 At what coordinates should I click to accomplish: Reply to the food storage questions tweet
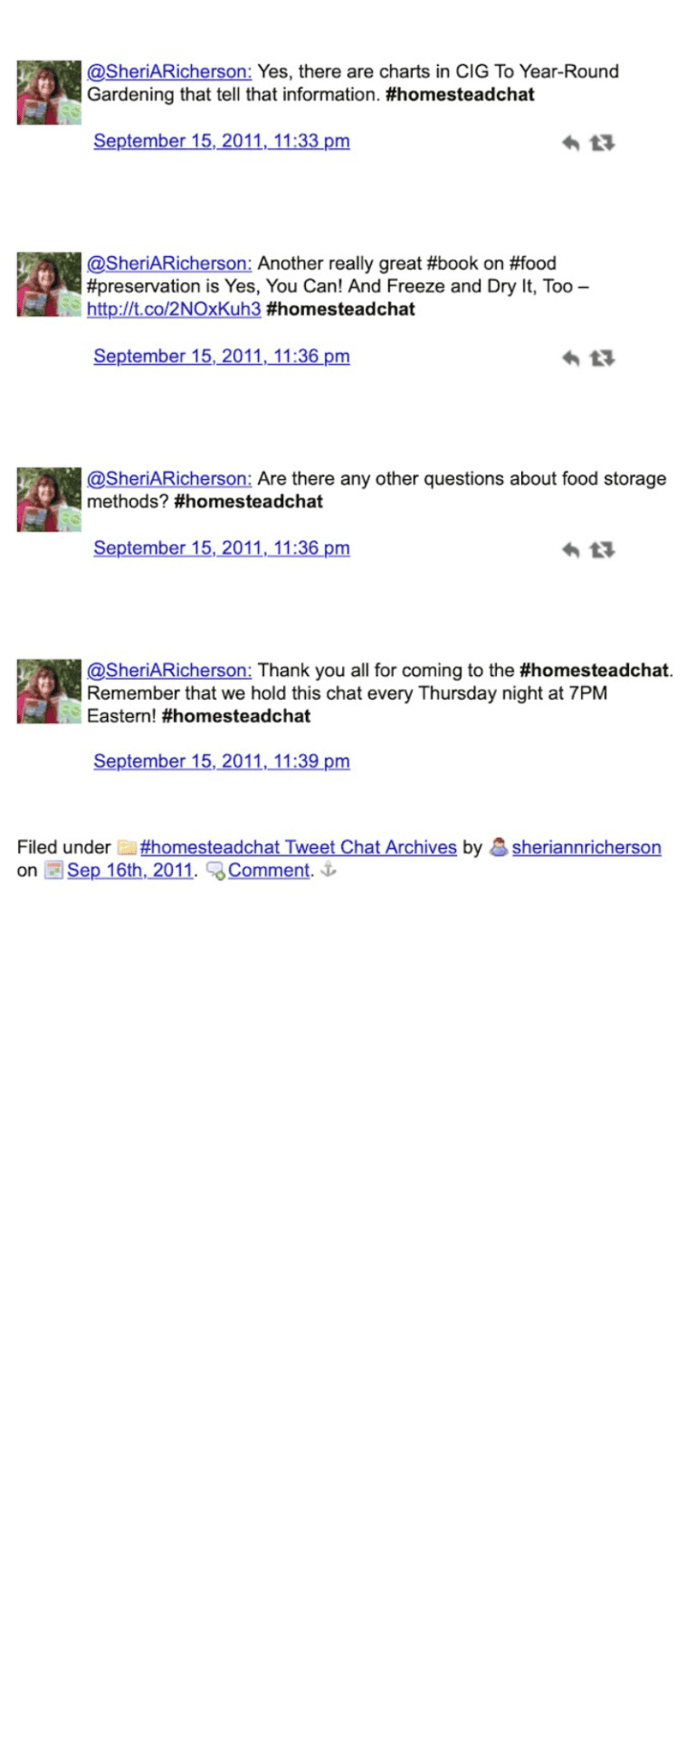[x=570, y=550]
